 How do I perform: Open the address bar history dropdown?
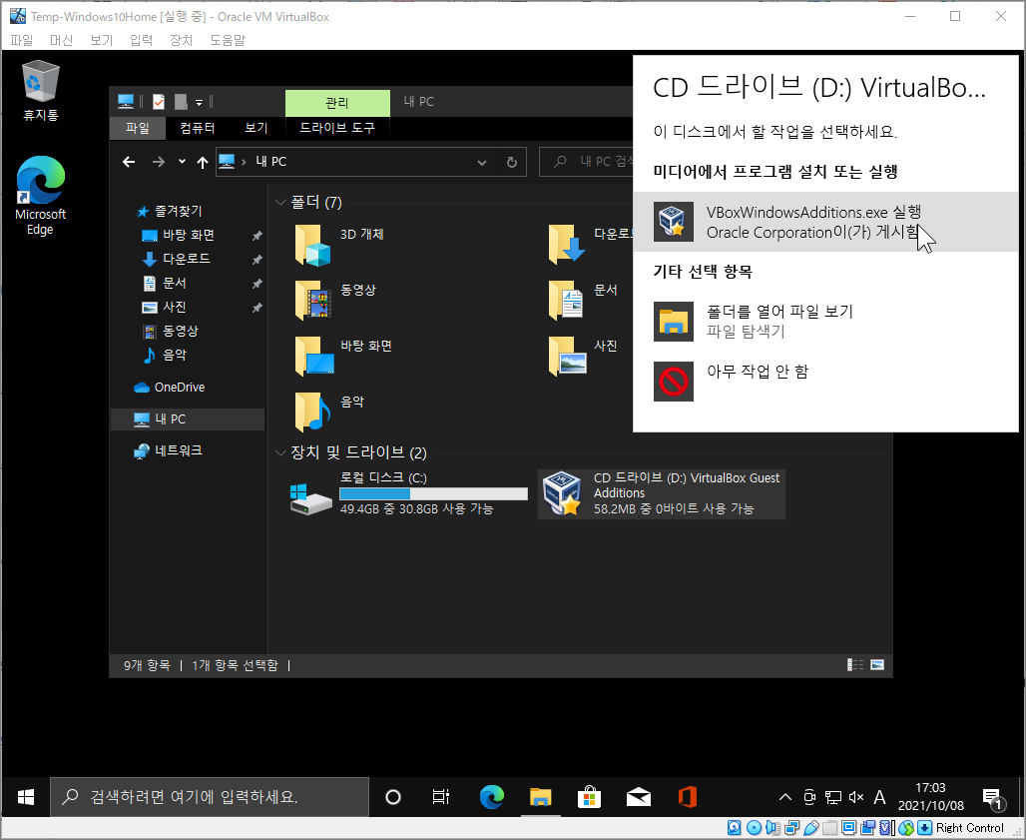point(482,163)
